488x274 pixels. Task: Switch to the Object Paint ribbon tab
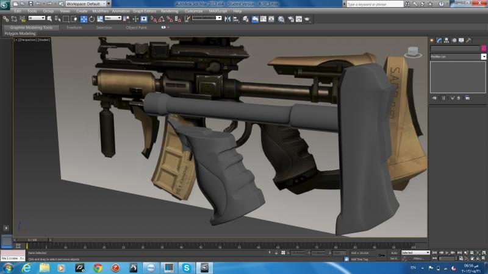coord(136,27)
